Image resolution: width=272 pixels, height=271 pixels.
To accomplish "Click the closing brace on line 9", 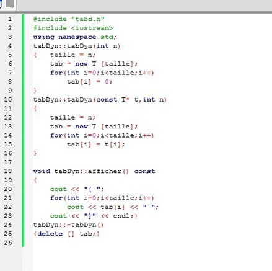I will 35,91.
